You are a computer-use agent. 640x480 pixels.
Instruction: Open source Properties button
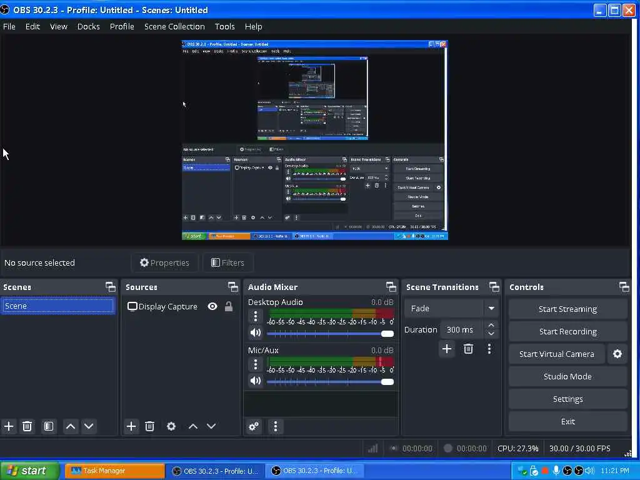click(164, 262)
